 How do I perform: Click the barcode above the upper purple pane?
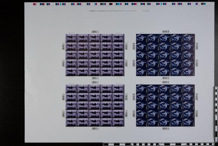coord(95,32)
